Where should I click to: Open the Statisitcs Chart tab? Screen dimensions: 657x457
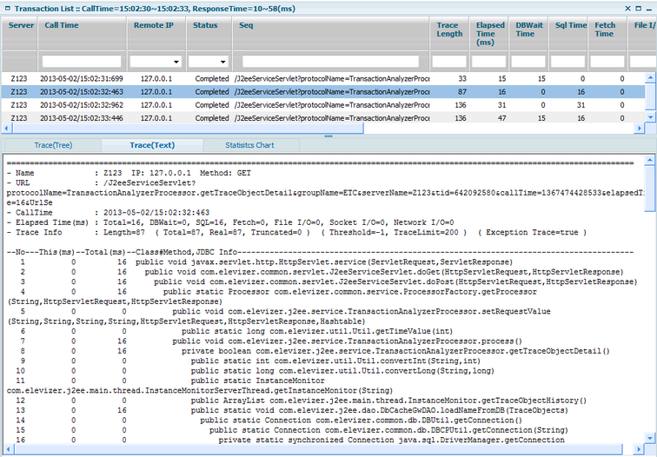(x=249, y=145)
